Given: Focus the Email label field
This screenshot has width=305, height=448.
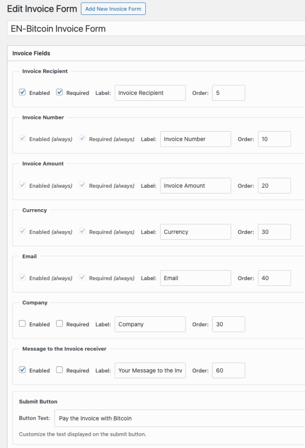Looking at the screenshot, I should 195,278.
